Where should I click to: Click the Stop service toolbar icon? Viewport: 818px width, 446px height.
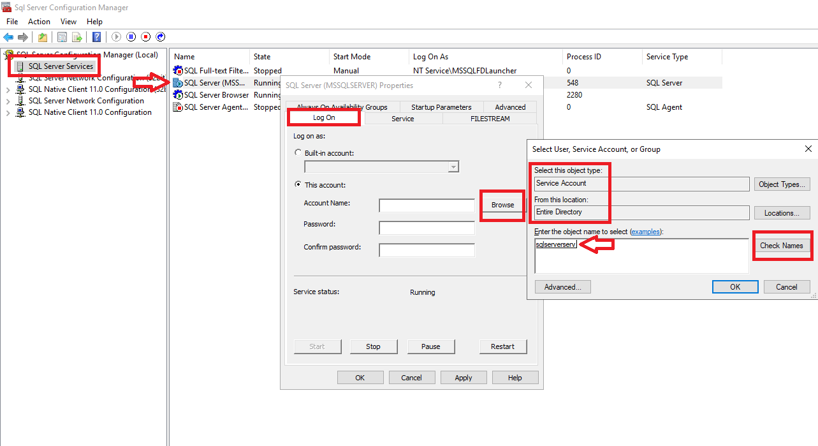tap(146, 36)
